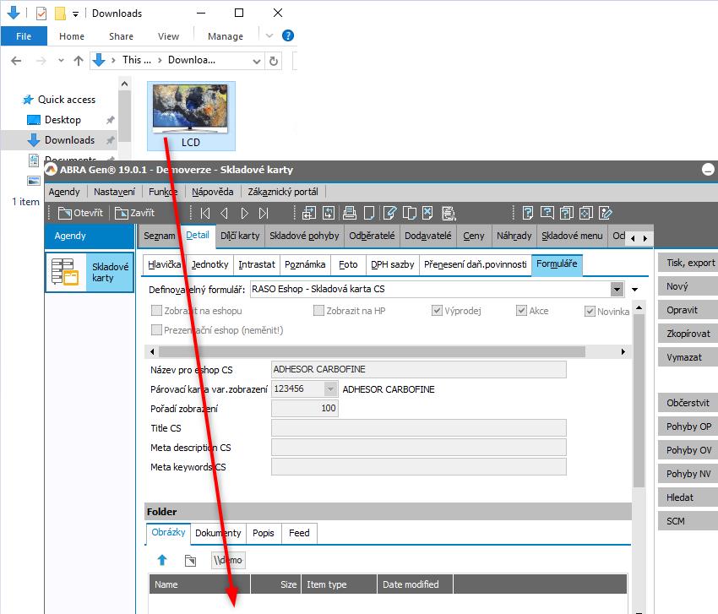This screenshot has width=718, height=614.
Task: Click the document list icon after the delete icon
Action: tap(449, 213)
